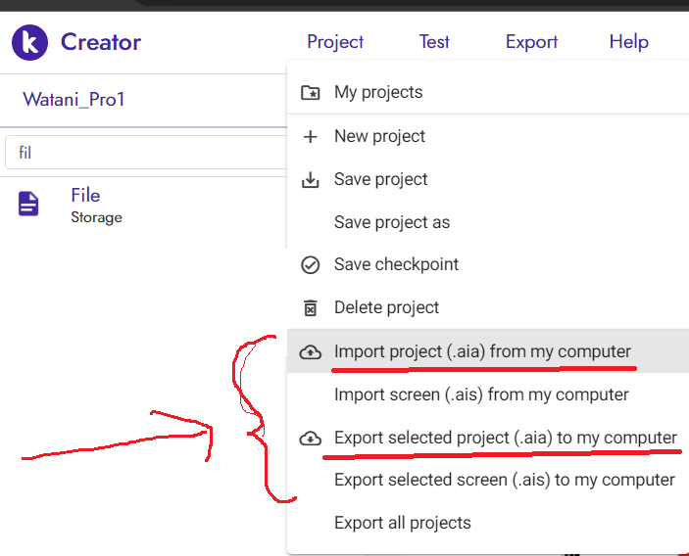Open the Test menu

pyautogui.click(x=434, y=42)
